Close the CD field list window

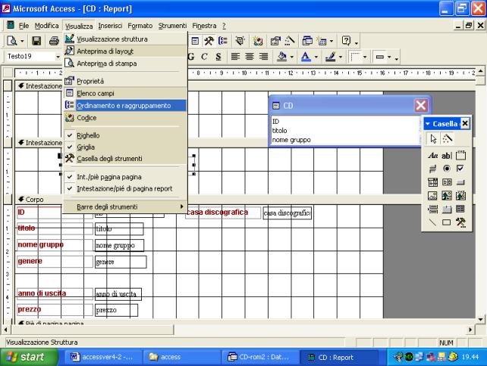pyautogui.click(x=421, y=106)
